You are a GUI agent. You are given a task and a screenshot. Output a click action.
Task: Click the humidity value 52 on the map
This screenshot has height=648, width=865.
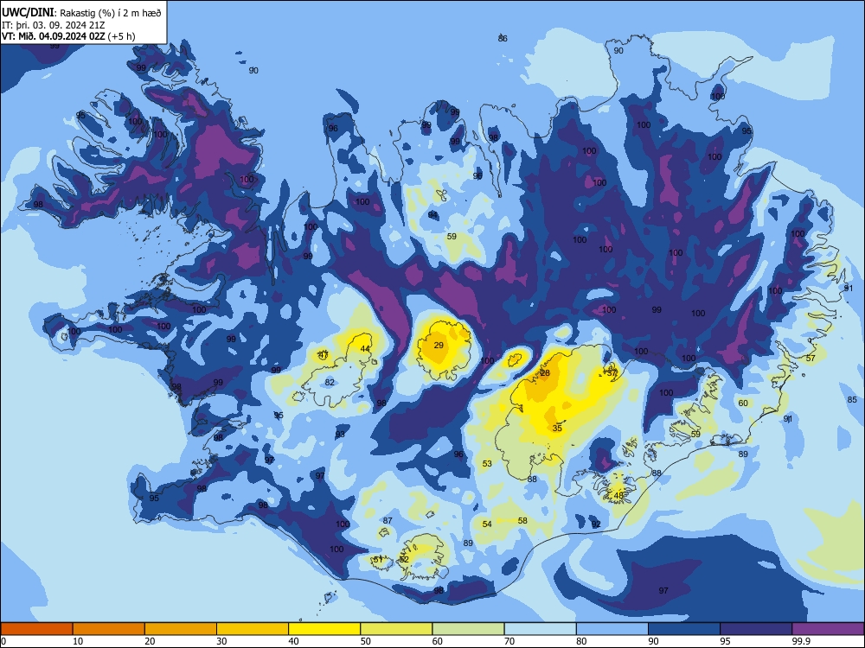click(x=404, y=560)
